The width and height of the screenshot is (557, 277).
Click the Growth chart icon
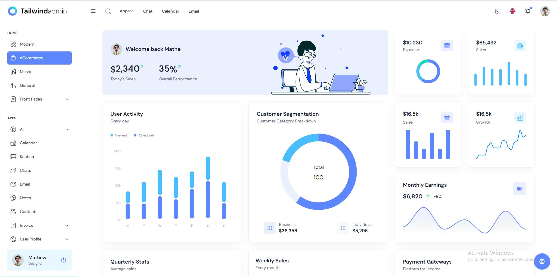tap(520, 117)
